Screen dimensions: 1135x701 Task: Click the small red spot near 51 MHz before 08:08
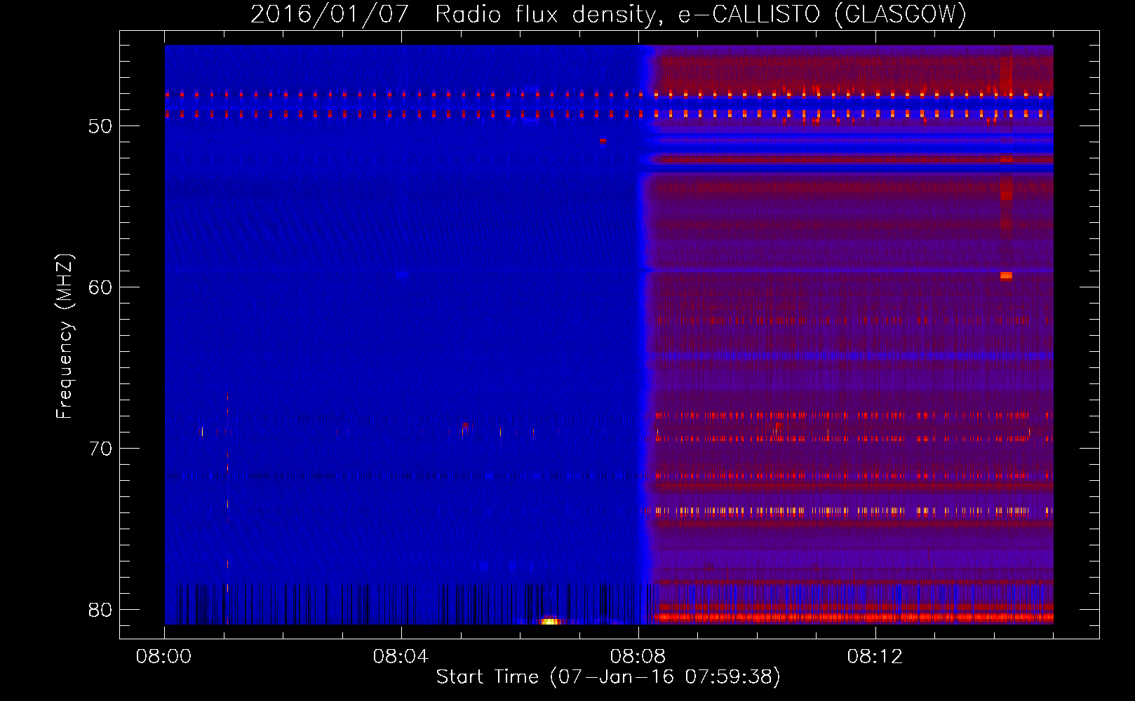[x=603, y=141]
